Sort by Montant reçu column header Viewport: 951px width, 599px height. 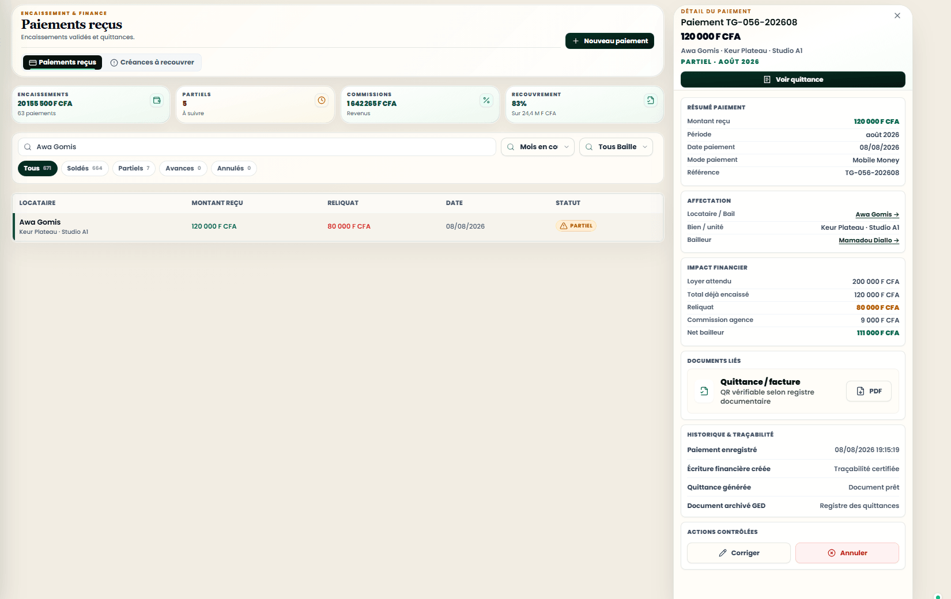(217, 203)
